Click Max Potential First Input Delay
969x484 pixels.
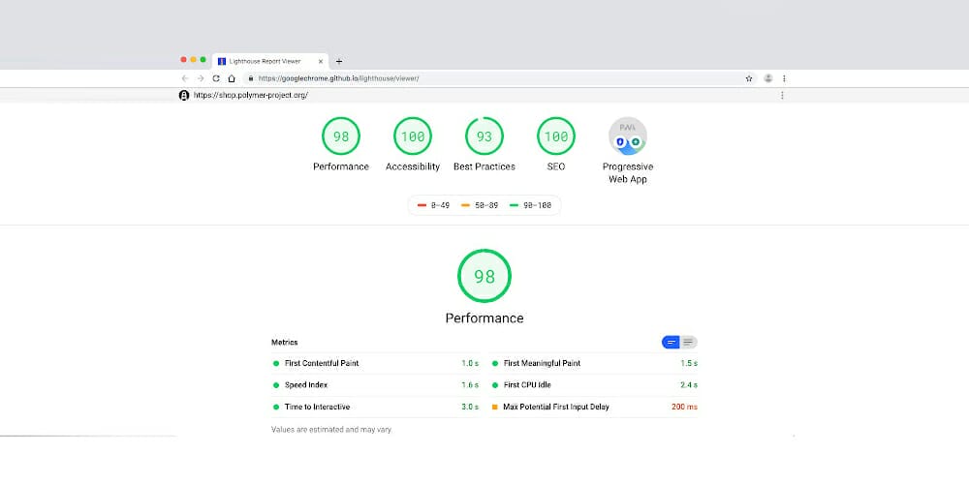(x=595, y=407)
